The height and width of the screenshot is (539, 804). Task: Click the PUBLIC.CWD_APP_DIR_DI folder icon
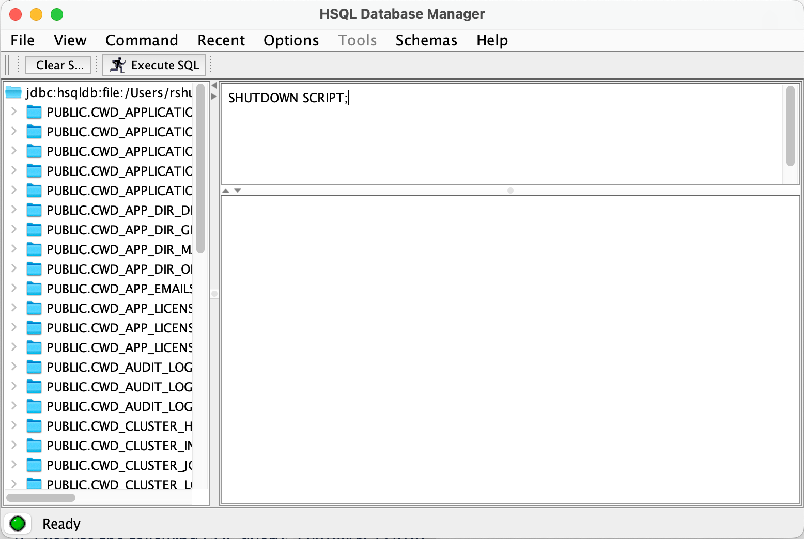(x=34, y=210)
